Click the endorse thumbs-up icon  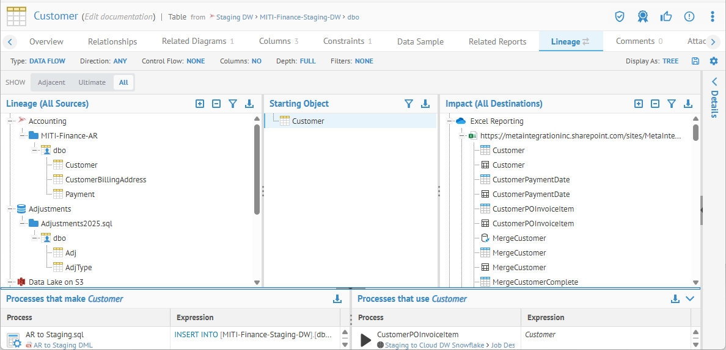(666, 16)
